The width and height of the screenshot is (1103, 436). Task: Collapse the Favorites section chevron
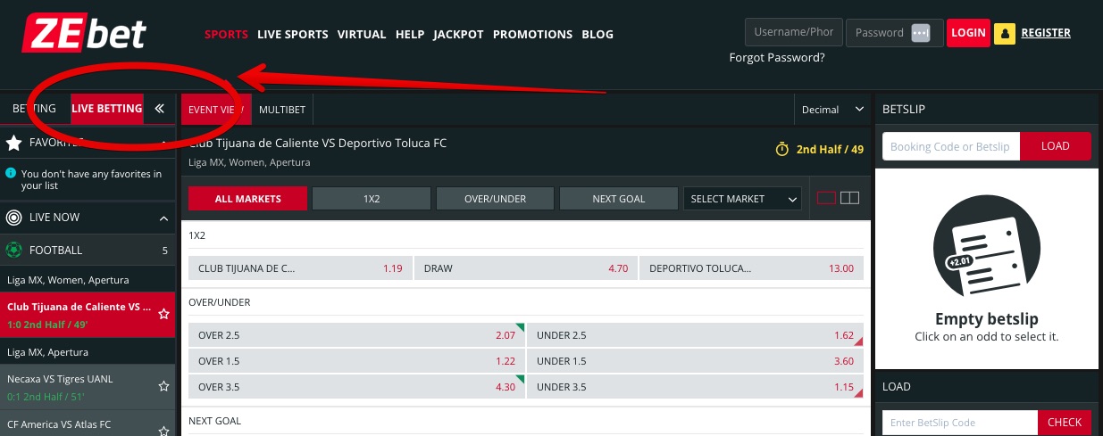click(x=164, y=143)
